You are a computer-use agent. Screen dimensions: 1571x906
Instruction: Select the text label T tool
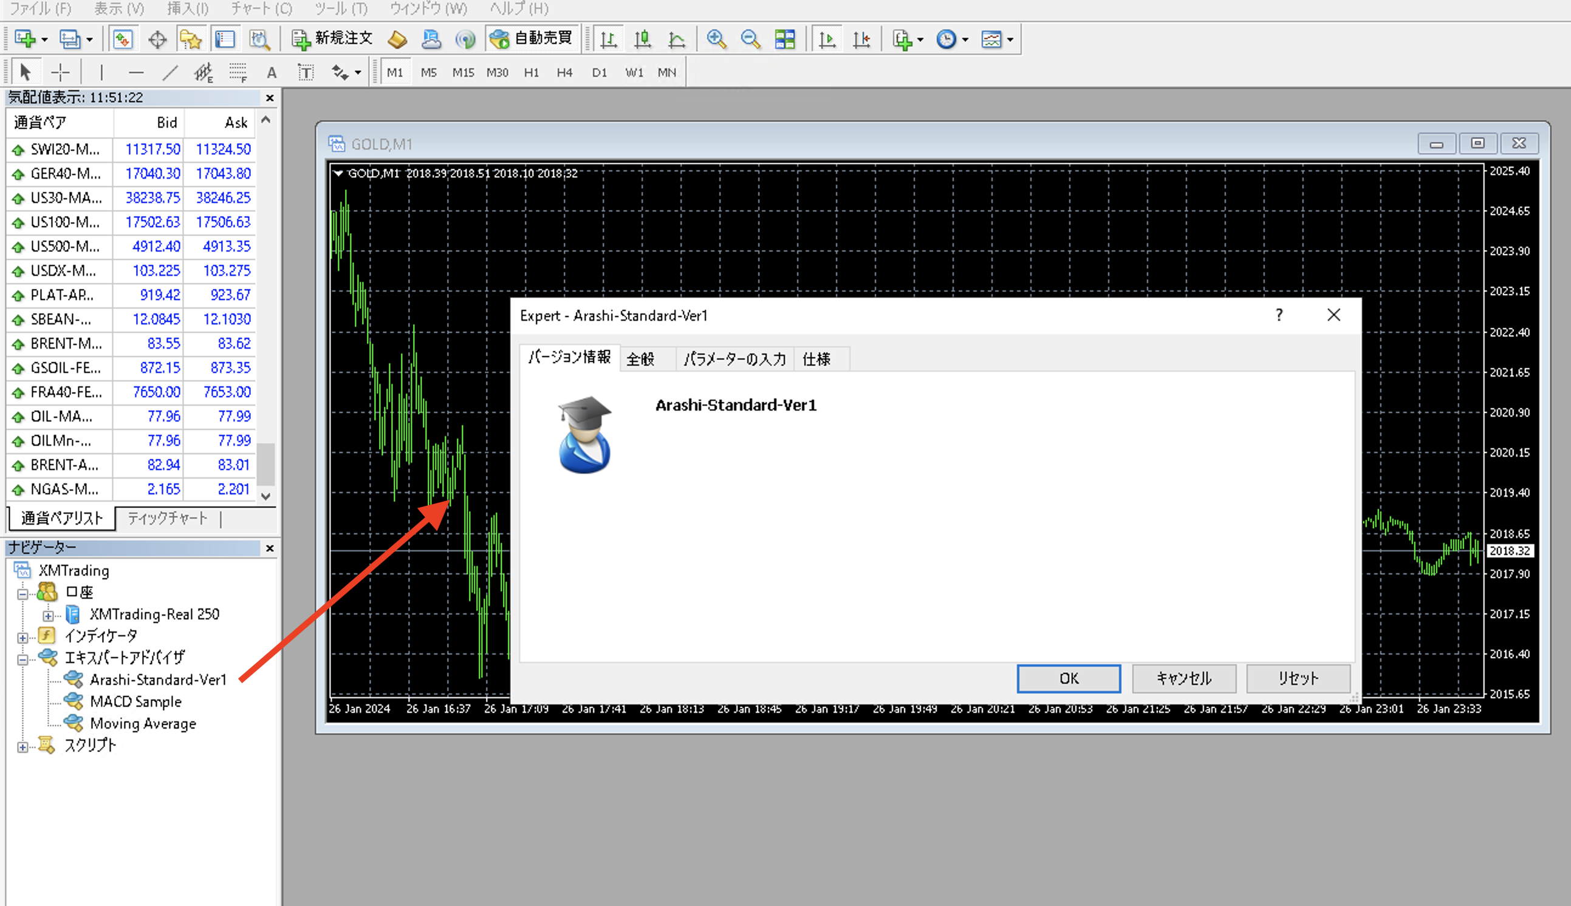[306, 73]
